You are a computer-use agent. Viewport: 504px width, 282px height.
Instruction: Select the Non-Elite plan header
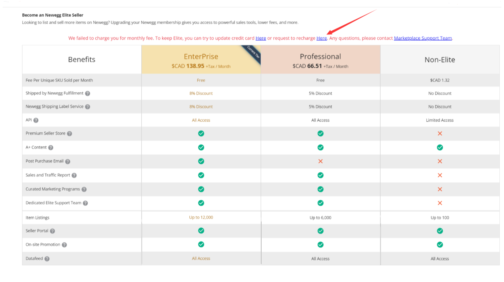point(440,60)
